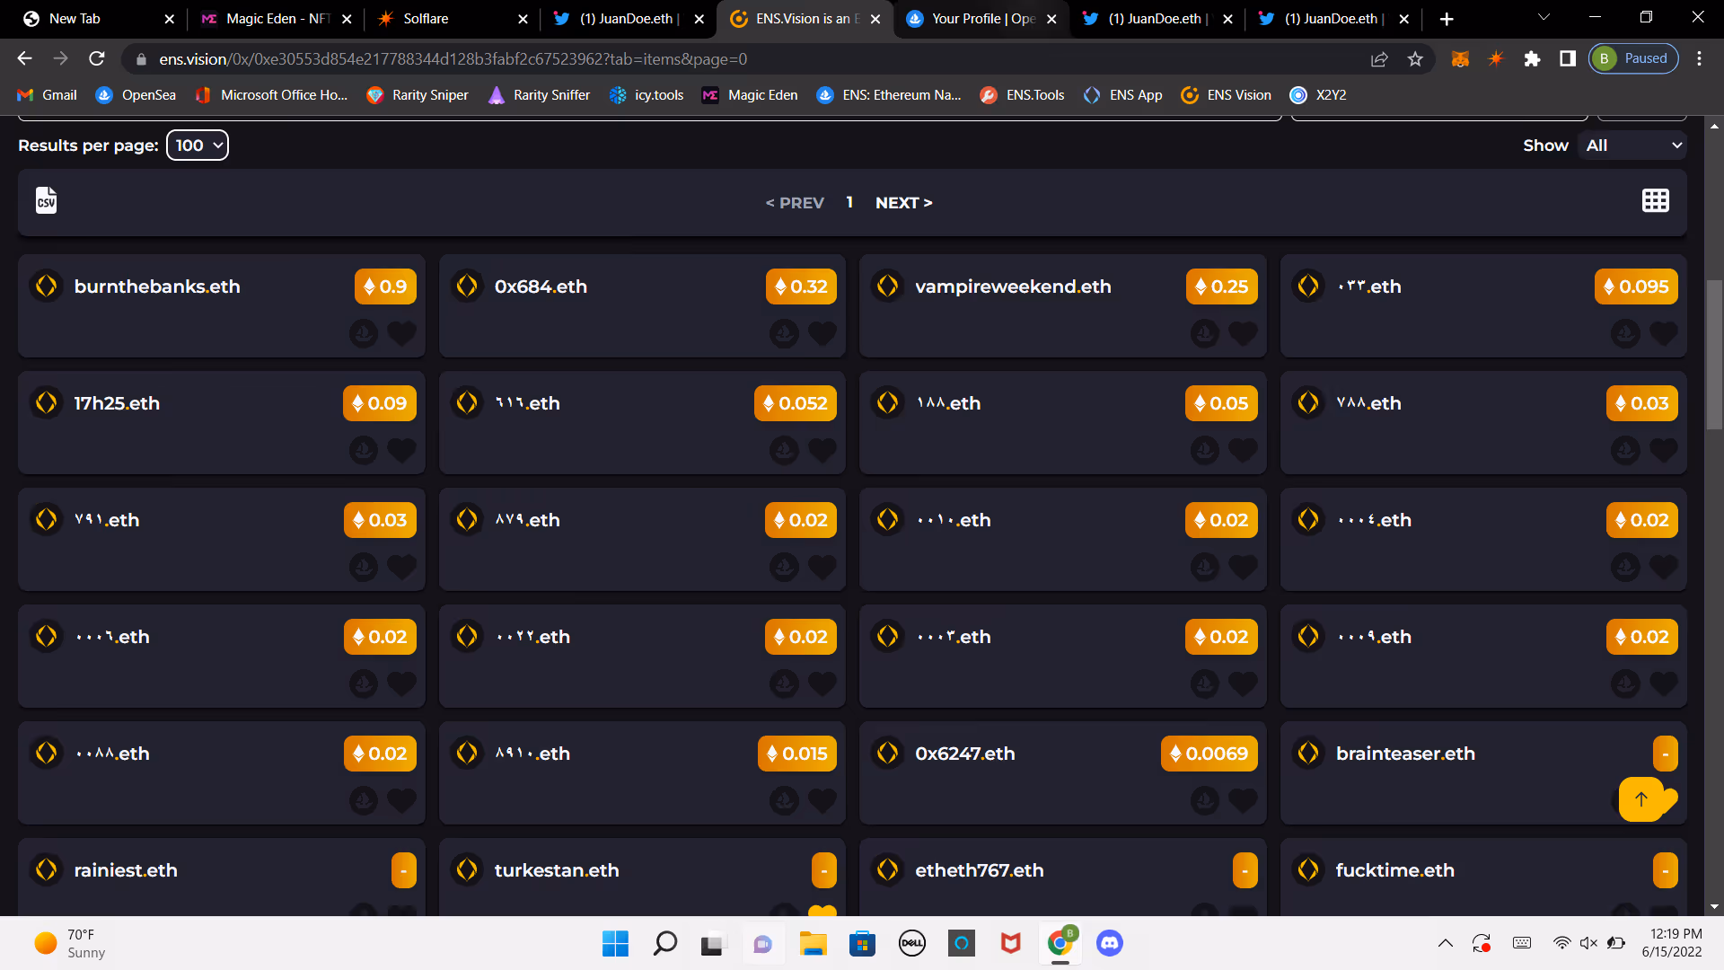Go to the NEXT results page
The height and width of the screenshot is (970, 1724).
(x=903, y=203)
